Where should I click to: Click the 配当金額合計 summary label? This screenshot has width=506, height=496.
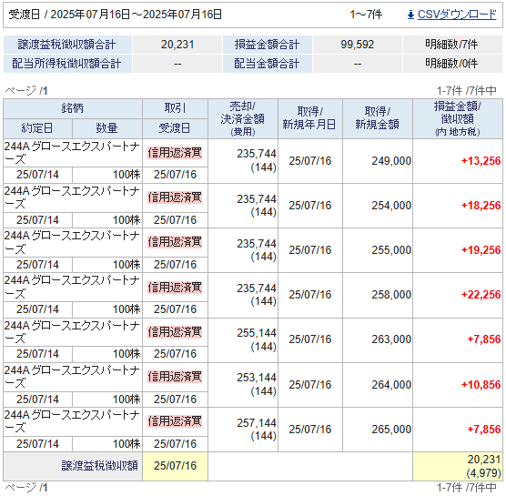pyautogui.click(x=267, y=64)
